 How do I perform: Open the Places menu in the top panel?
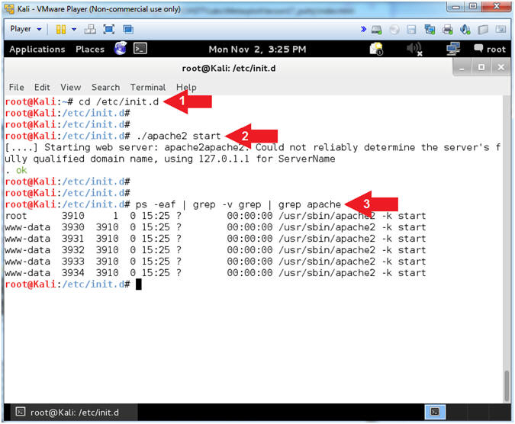90,50
